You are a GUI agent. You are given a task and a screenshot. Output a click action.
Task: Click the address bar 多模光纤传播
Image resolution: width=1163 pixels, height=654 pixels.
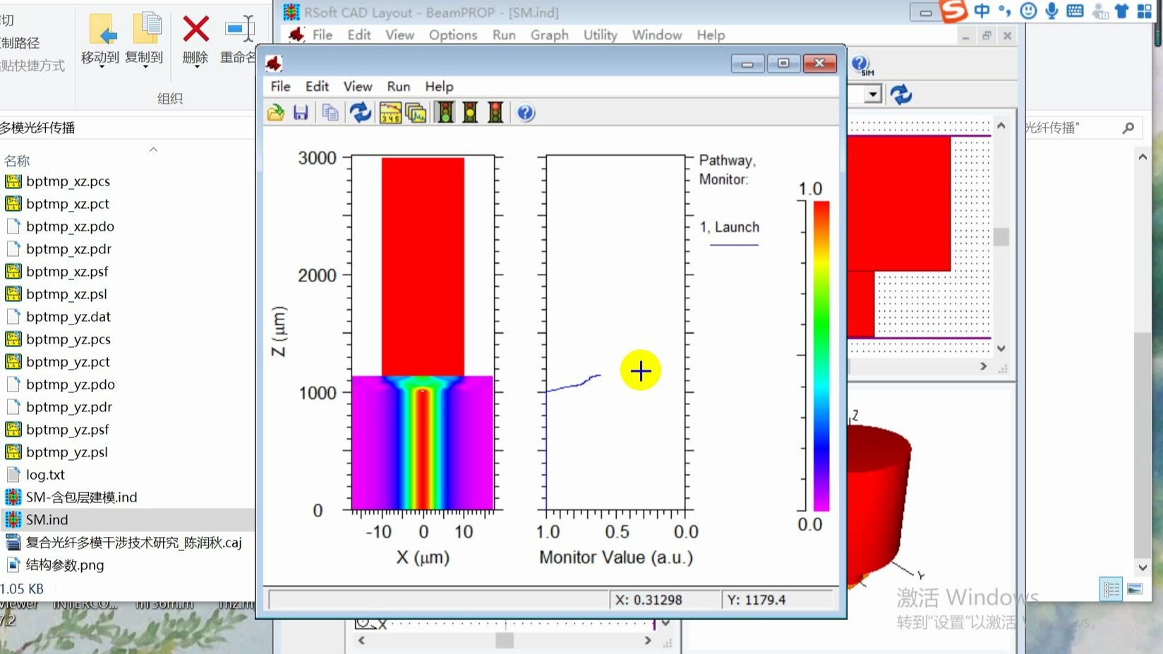click(127, 128)
